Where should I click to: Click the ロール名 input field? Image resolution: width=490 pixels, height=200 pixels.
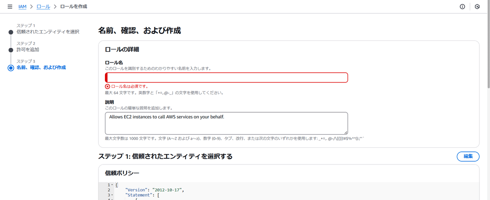click(x=226, y=78)
